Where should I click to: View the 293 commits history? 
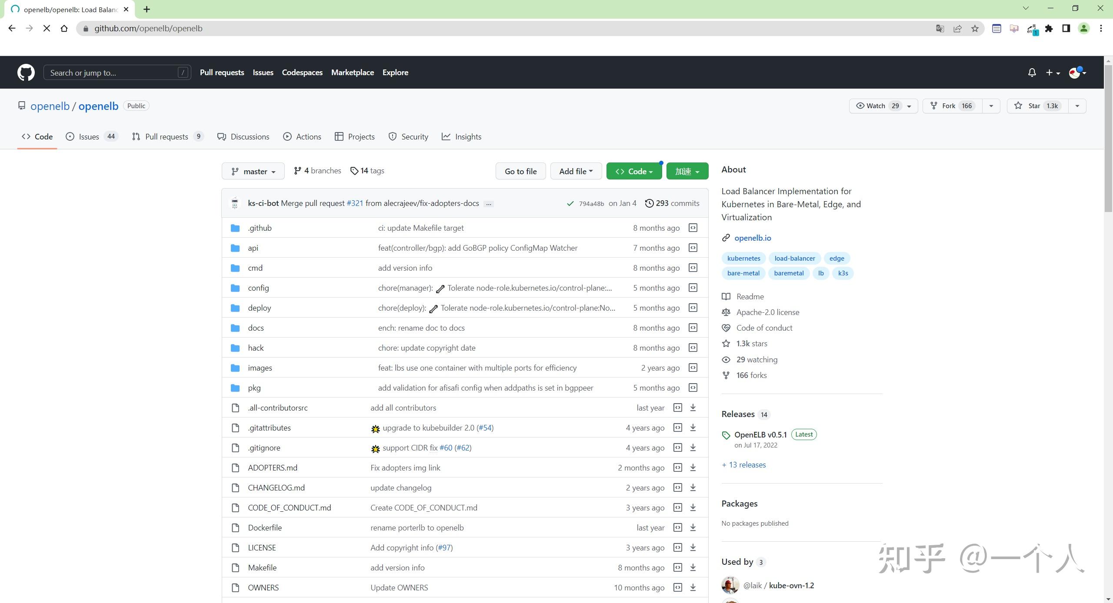tap(672, 203)
